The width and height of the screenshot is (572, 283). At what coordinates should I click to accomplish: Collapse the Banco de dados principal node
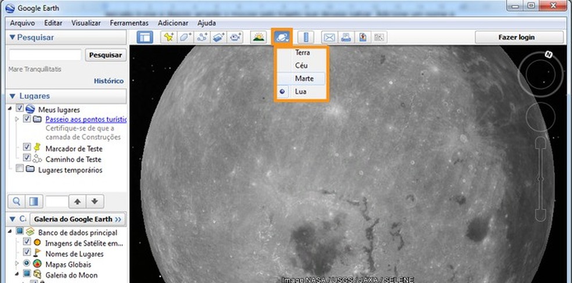pos(10,231)
